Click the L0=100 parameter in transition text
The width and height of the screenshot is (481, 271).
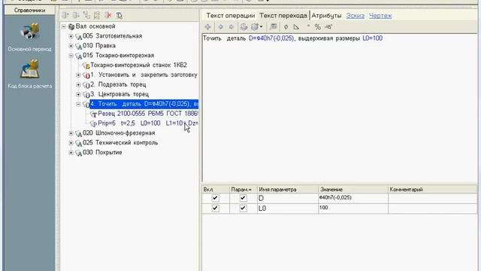373,38
